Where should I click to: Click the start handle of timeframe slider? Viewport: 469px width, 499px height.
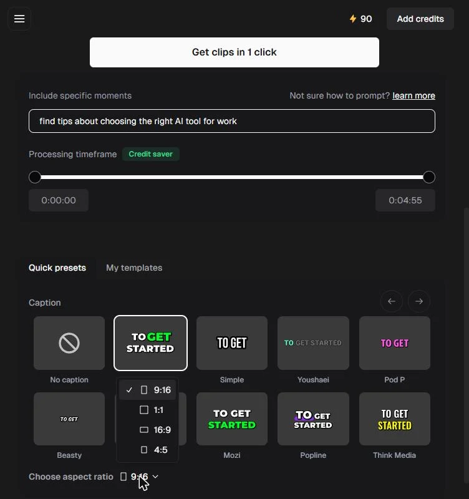(35, 177)
